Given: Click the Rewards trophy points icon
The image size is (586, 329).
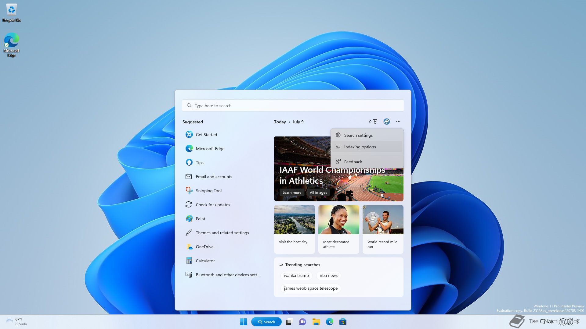Looking at the screenshot, I should (373, 122).
